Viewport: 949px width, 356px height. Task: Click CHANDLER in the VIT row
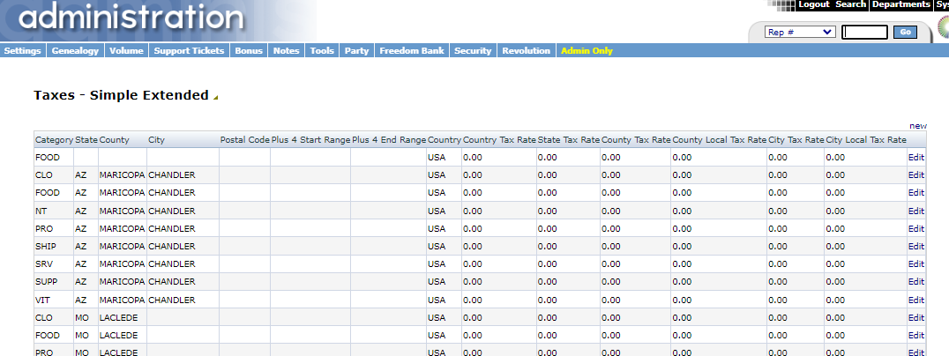172,300
